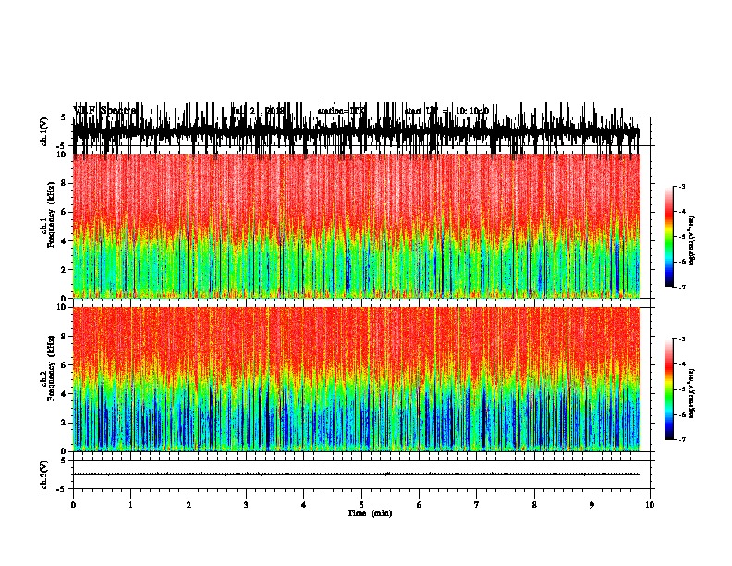The height and width of the screenshot is (566, 732).
Task: Click the '8' tick on ch.1 frequency axis
Action: [65, 183]
